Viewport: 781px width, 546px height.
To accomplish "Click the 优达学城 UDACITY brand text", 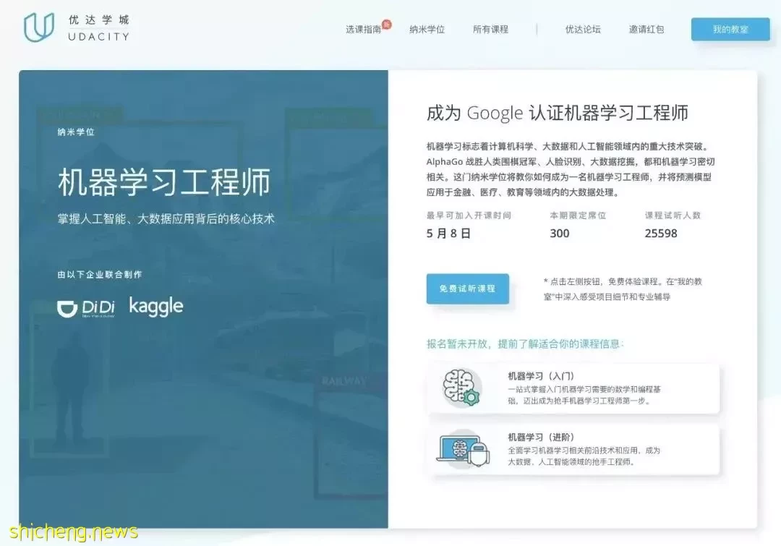I will pos(98,28).
